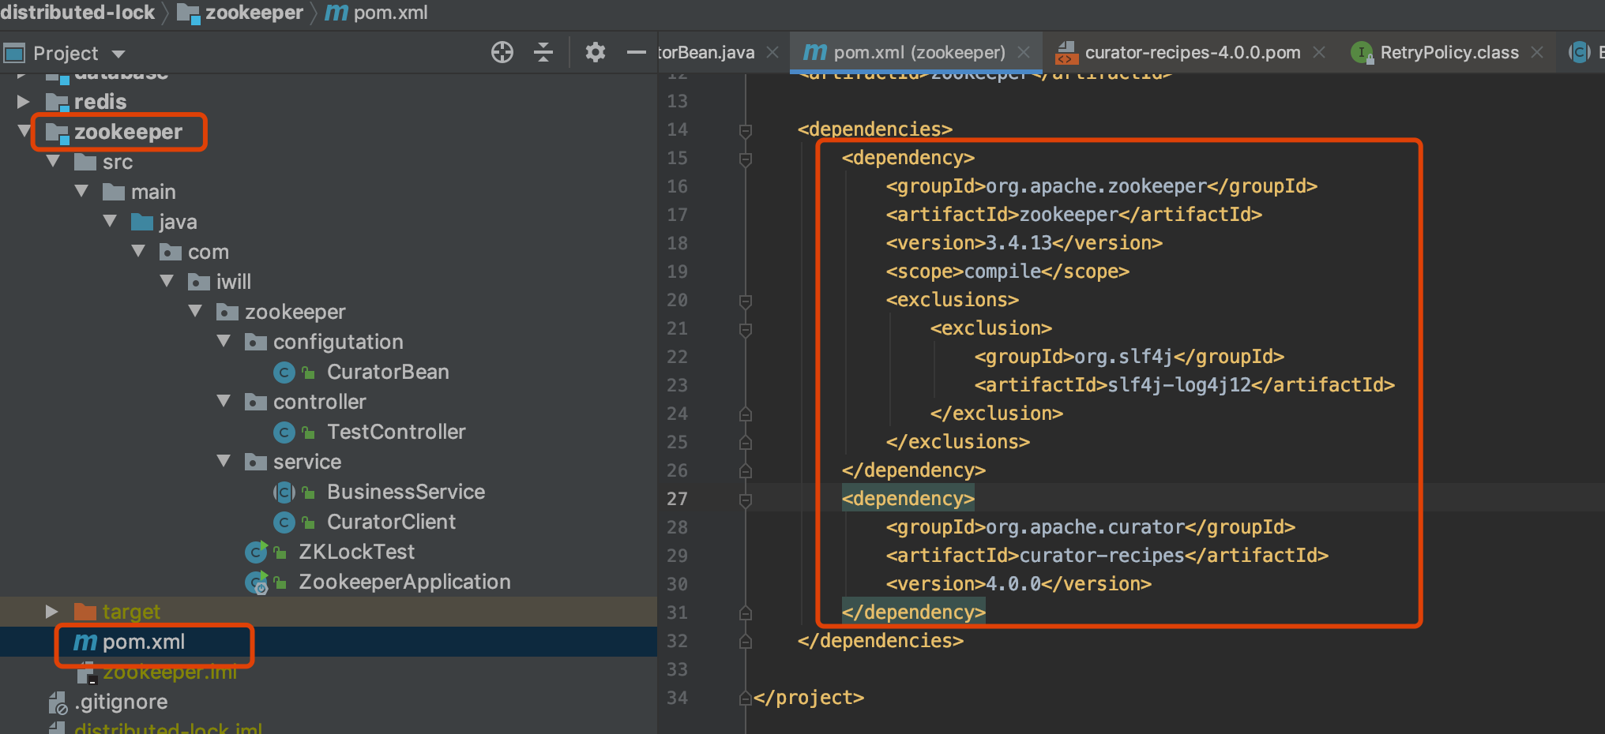Expand the redis module folder
Image resolution: width=1605 pixels, height=734 pixels.
(24, 102)
